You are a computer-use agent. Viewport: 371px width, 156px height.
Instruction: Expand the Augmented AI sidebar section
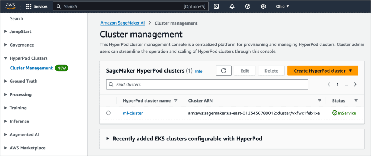point(6,135)
